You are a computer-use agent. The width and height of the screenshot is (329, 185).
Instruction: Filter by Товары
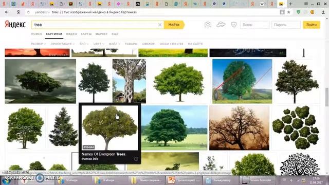[x=131, y=44]
